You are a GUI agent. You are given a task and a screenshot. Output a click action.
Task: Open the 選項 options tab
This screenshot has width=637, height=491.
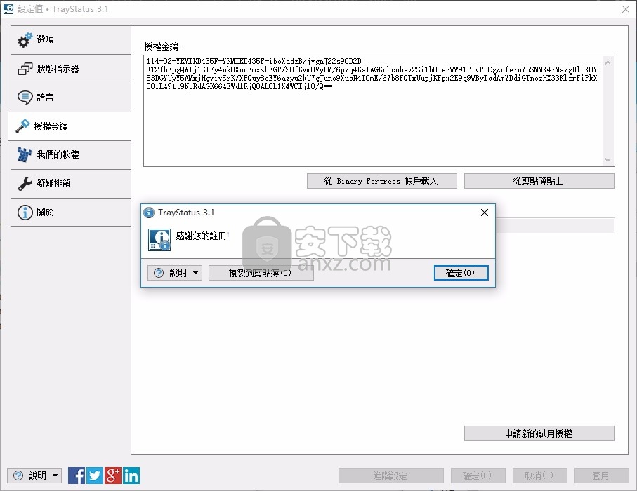(x=71, y=40)
